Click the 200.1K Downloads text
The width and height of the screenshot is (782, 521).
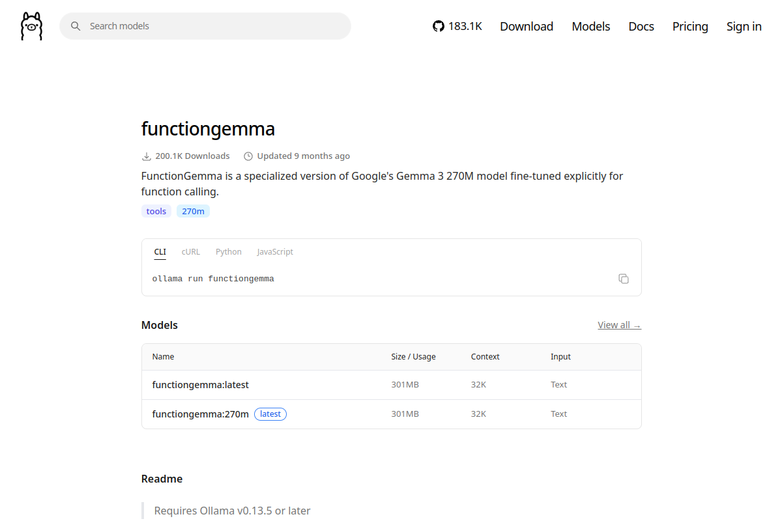(192, 156)
